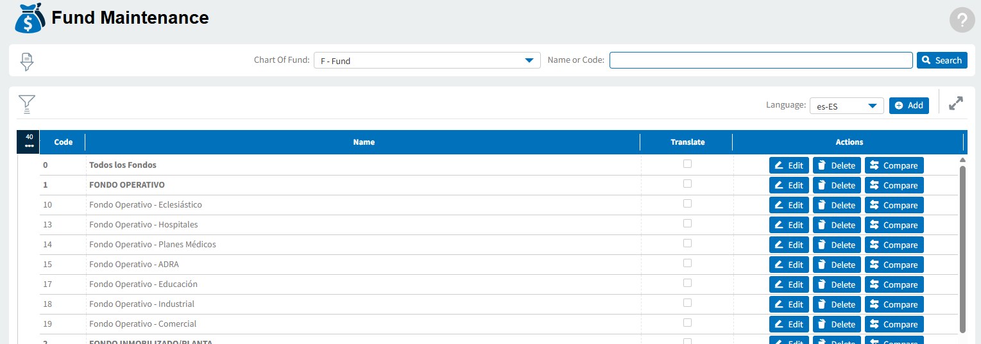Add a new fund
Screen dimensions: 981x344
point(908,105)
